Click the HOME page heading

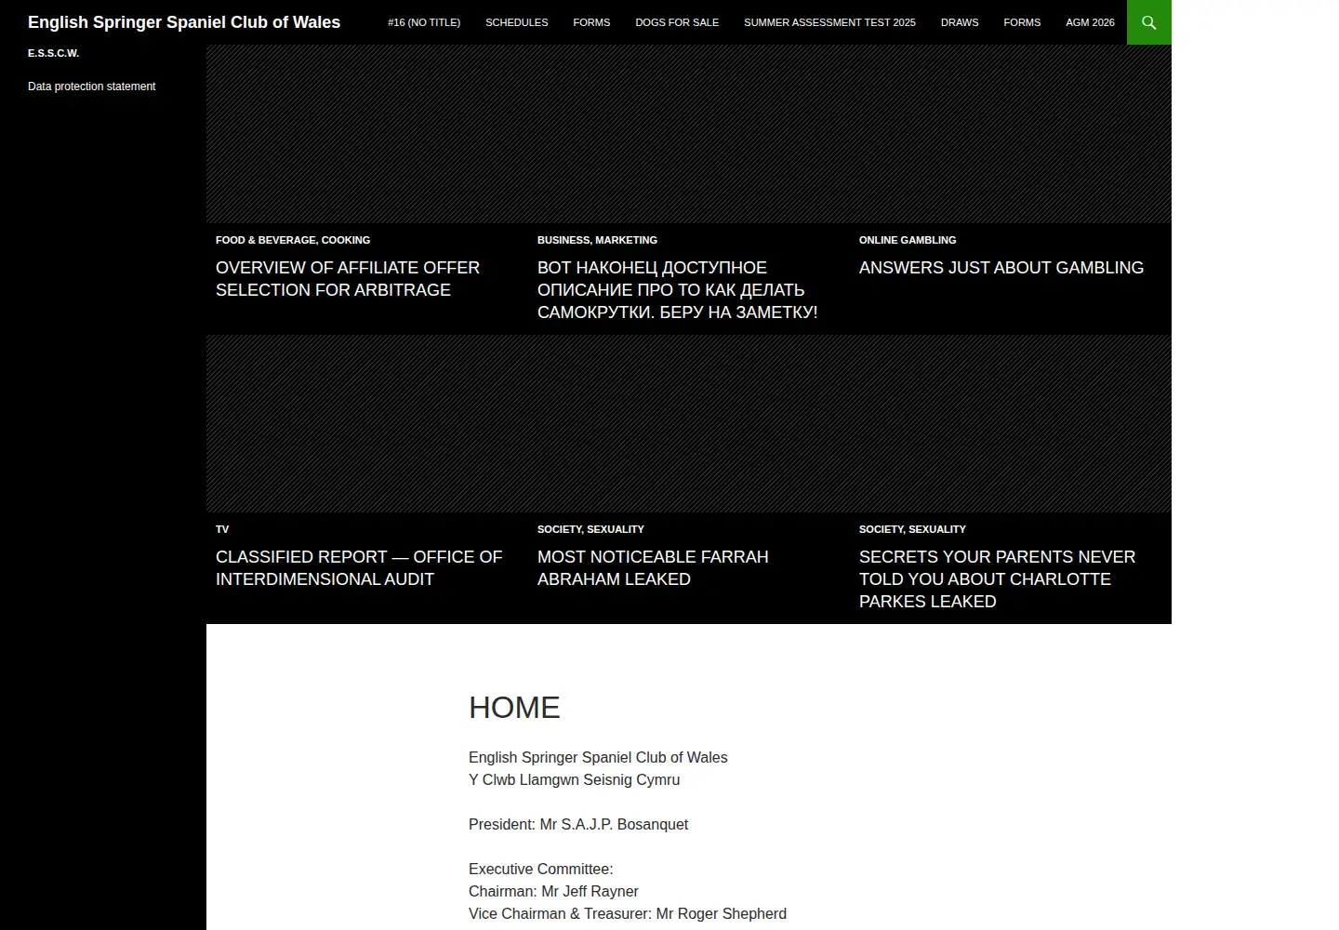[x=514, y=708]
